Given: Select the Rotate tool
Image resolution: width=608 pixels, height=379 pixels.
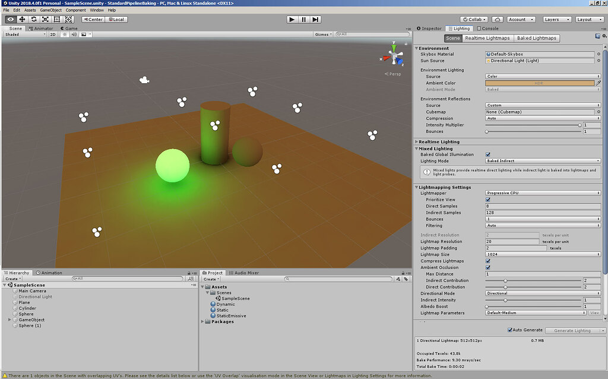Looking at the screenshot, I should [x=34, y=19].
